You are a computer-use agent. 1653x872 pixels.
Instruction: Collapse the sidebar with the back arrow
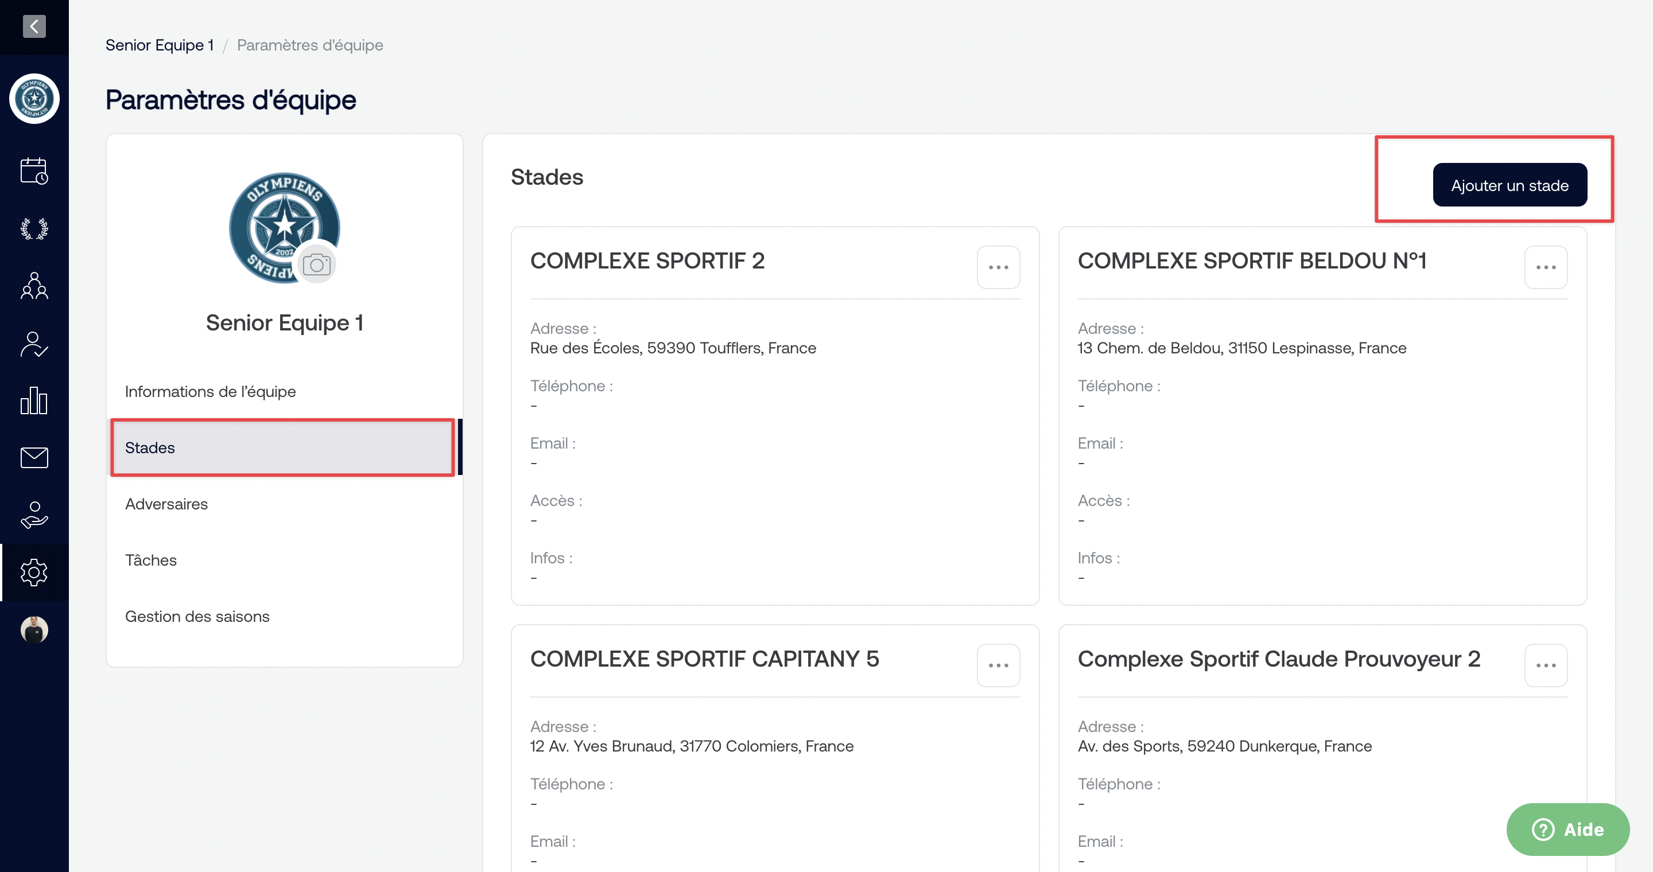tap(34, 26)
